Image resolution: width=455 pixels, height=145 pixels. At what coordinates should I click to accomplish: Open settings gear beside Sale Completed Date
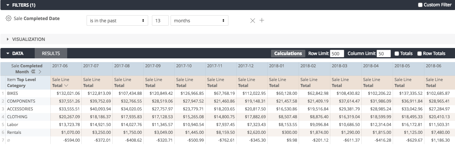tap(9, 18)
